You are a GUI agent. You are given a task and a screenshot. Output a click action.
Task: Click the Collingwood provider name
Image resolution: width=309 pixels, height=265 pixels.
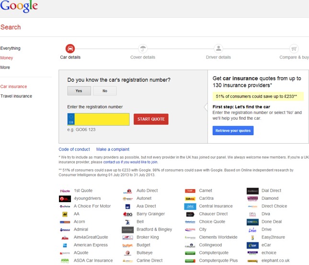(x=210, y=245)
